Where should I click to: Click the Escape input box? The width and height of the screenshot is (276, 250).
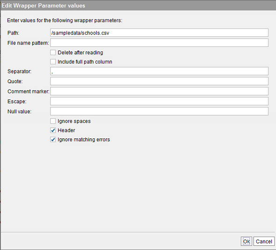coord(159,101)
